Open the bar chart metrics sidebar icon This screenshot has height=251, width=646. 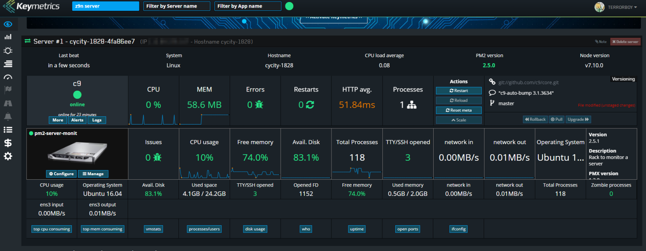[8, 37]
